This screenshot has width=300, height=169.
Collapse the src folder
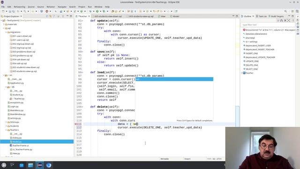(4, 75)
